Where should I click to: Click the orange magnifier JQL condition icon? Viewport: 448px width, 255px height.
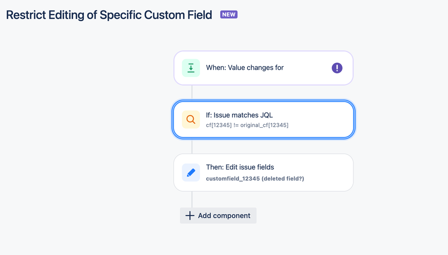[191, 120]
